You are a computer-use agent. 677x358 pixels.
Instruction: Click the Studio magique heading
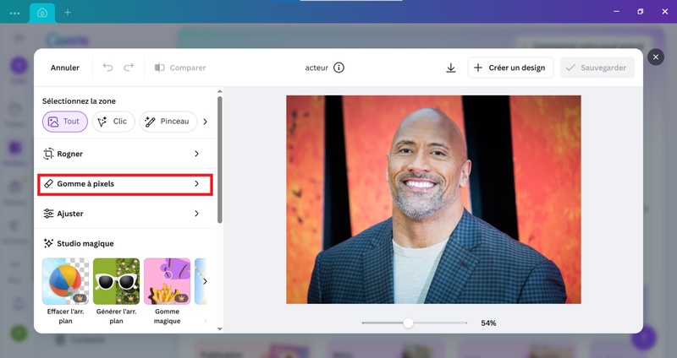tap(85, 244)
